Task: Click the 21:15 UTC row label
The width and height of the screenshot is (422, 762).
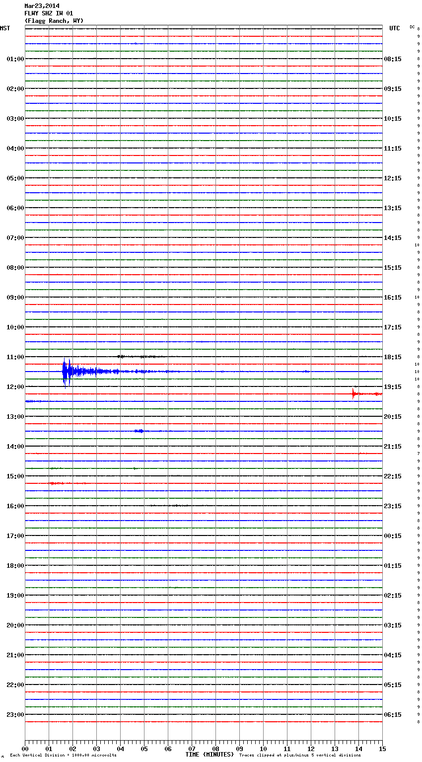Action: coord(393,446)
